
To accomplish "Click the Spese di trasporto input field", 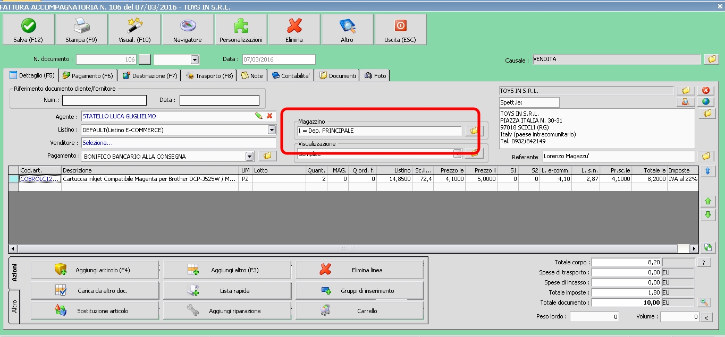I will pyautogui.click(x=626, y=272).
